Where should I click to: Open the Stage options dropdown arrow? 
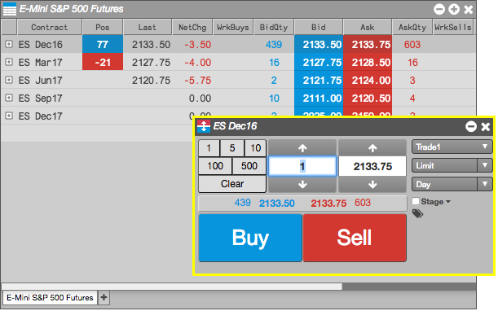tap(448, 202)
